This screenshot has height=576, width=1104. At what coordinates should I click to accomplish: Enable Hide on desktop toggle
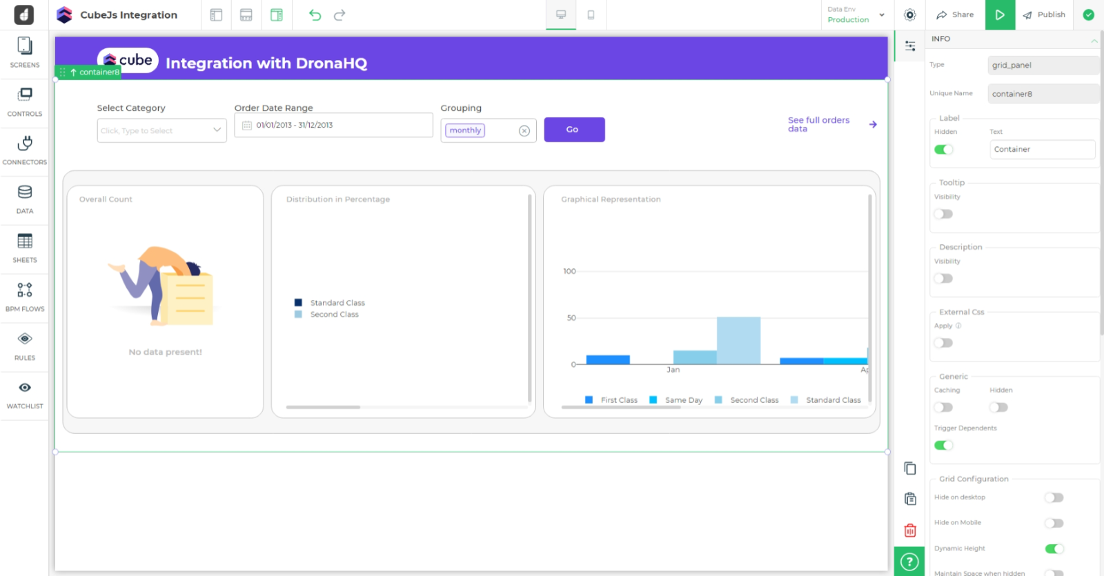[x=1054, y=498]
